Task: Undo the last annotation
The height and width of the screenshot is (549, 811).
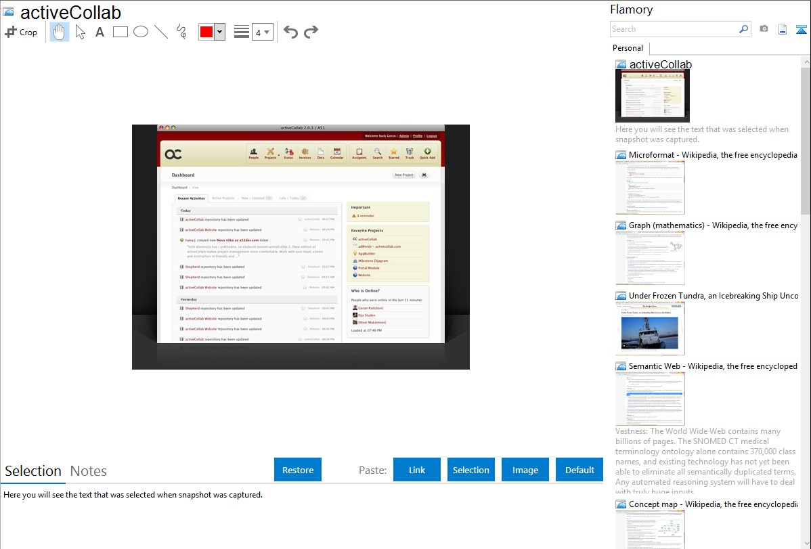Action: pos(290,32)
